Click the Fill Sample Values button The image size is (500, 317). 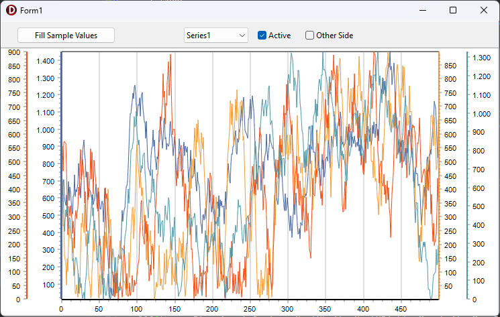click(66, 36)
